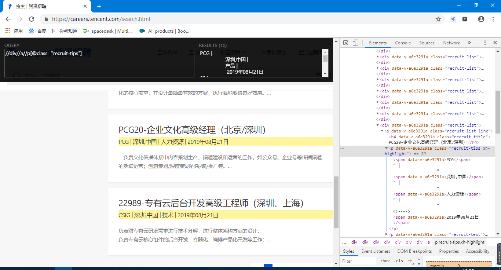
Task: Expand the sixth collapsed recruit-list div
Action: [378, 114]
